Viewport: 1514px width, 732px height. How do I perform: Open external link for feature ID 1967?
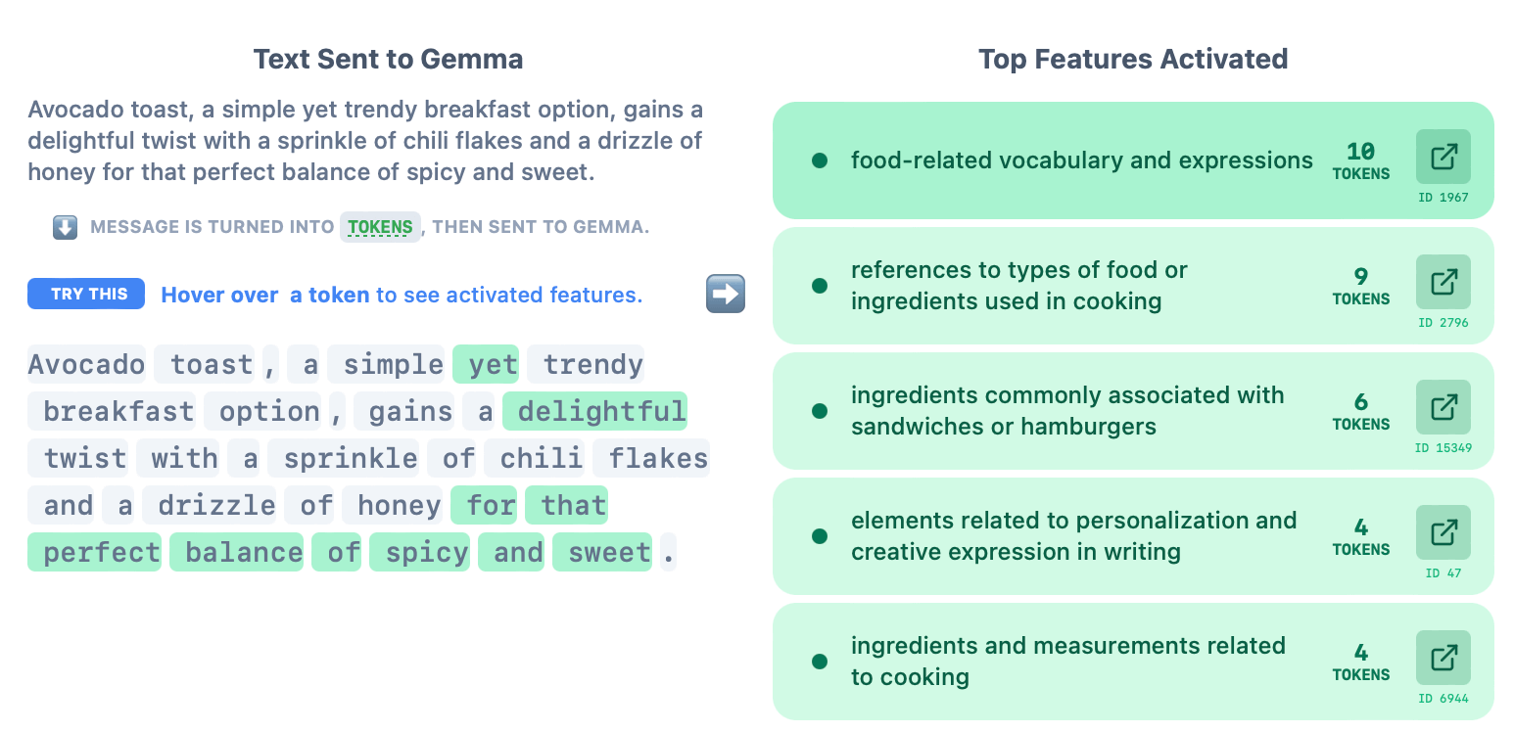[1443, 156]
